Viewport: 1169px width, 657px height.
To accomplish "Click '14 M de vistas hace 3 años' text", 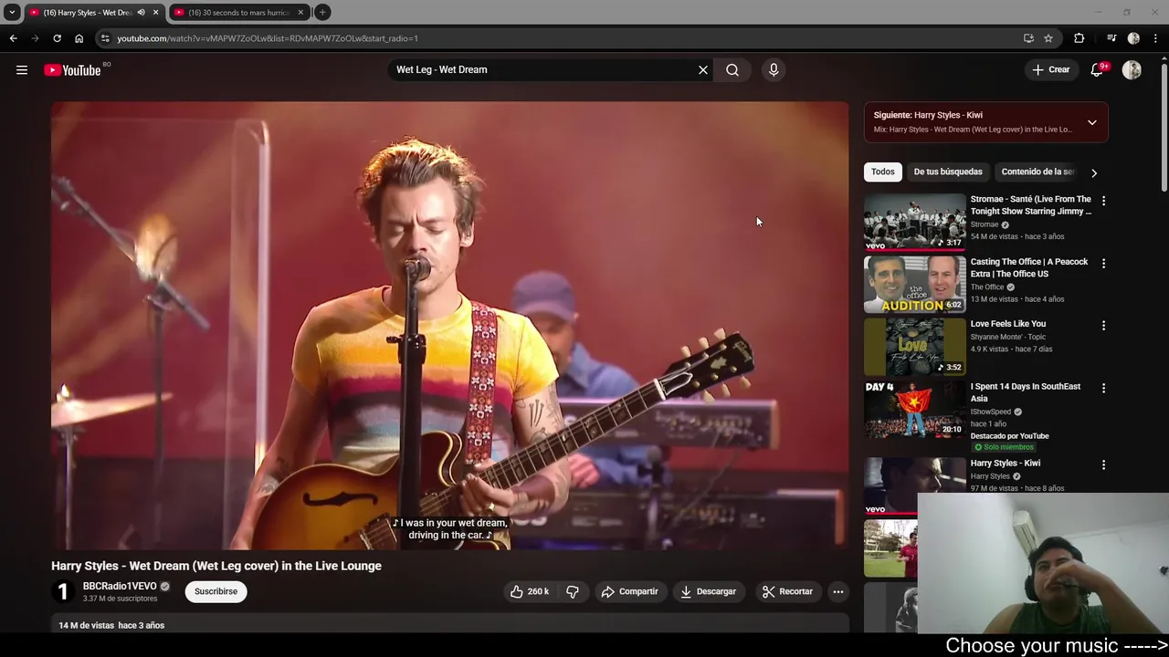I will click(111, 626).
